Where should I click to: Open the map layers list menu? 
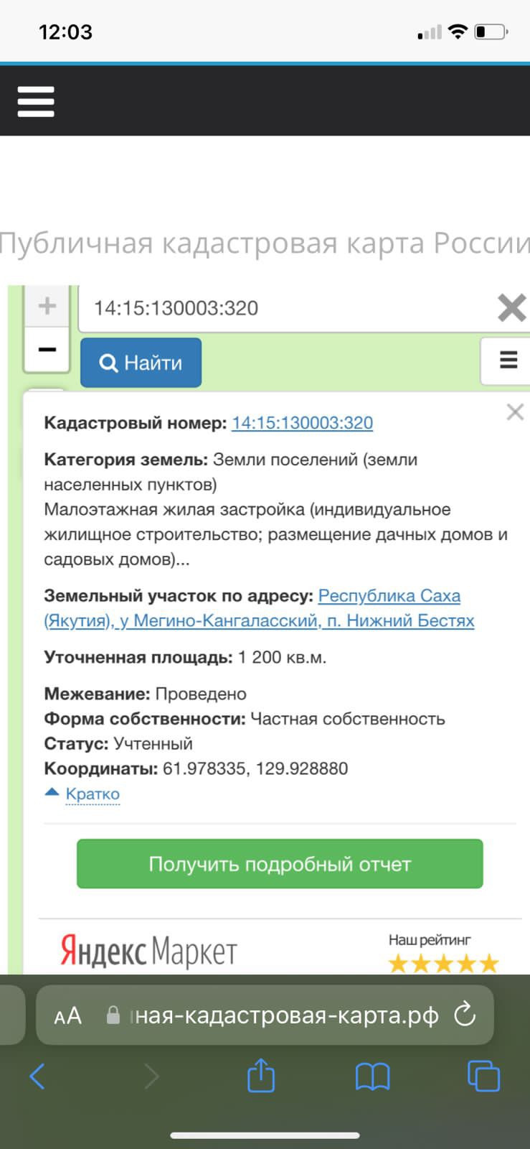(x=508, y=360)
